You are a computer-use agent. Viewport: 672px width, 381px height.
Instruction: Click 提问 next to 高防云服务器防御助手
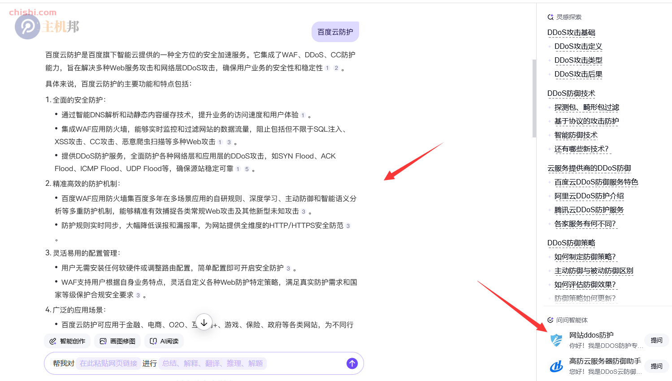(x=657, y=366)
